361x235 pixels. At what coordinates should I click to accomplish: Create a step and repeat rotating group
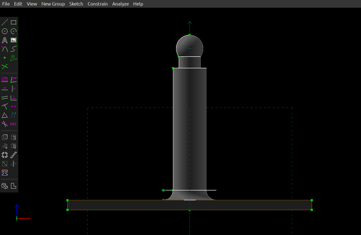point(5,155)
